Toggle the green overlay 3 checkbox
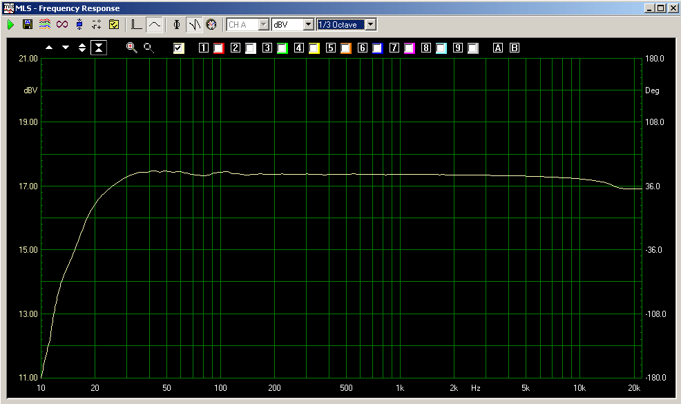681x404 pixels. point(282,48)
